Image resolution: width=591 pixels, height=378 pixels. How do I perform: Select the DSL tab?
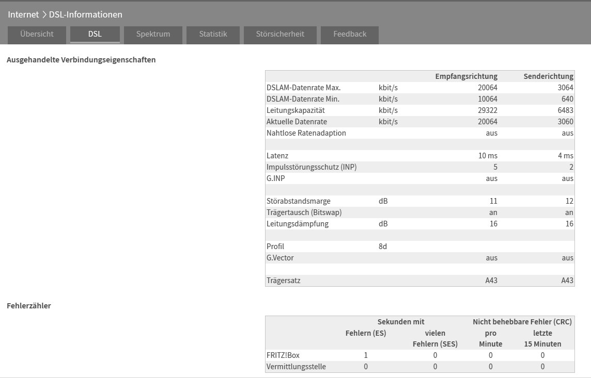[95, 35]
